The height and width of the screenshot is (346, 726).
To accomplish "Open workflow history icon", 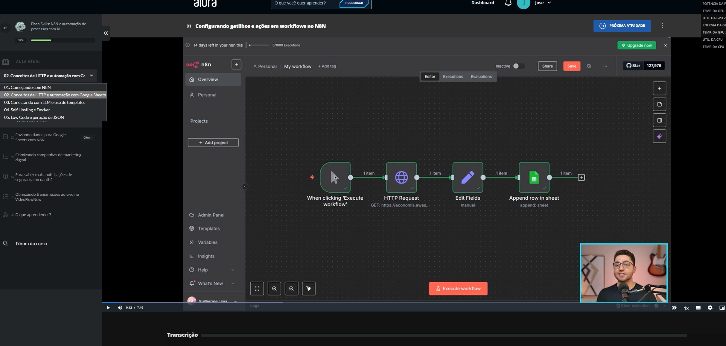I will [x=589, y=66].
